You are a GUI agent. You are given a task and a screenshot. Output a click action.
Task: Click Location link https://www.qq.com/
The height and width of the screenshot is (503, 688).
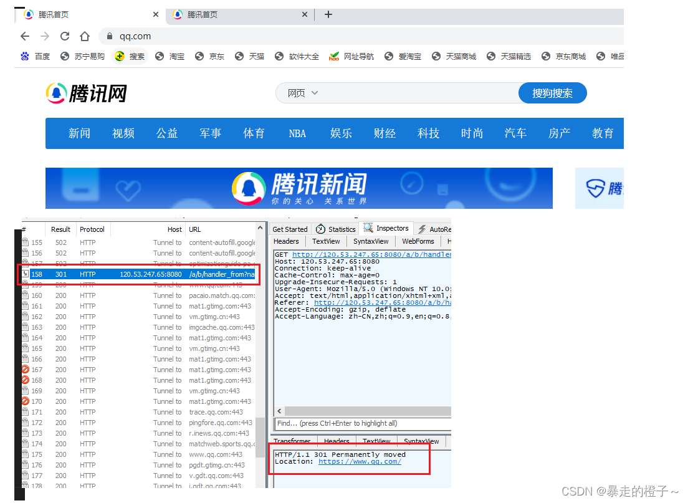pyautogui.click(x=360, y=462)
